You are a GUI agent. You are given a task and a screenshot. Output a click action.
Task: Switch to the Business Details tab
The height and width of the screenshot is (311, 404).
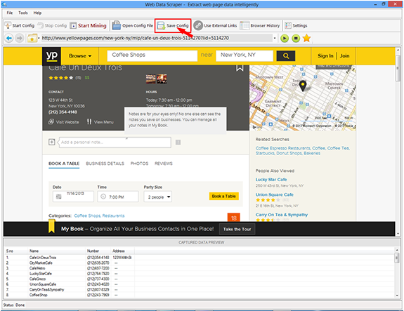(x=105, y=164)
